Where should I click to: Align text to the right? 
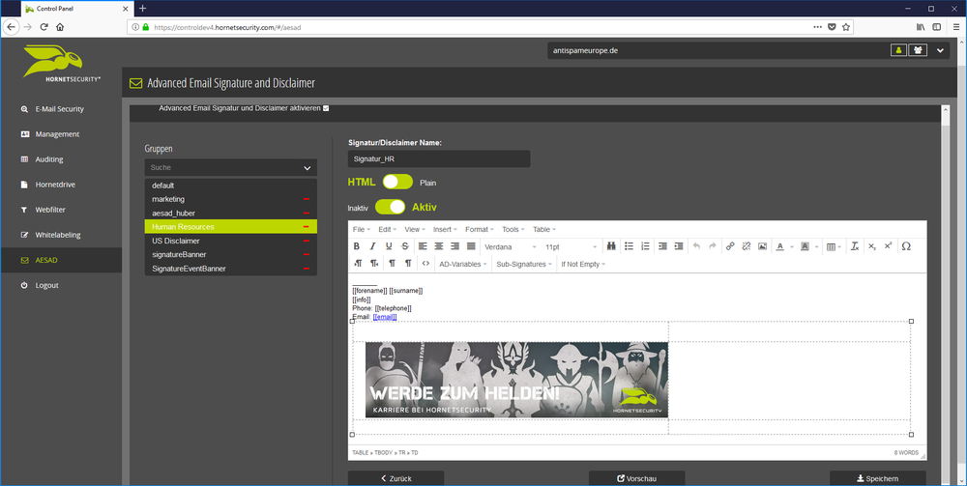(454, 246)
